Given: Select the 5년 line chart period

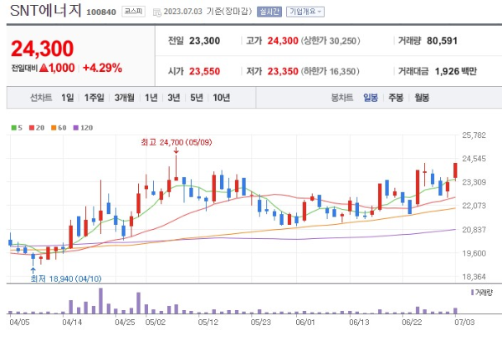Looking at the screenshot, I should point(197,98).
